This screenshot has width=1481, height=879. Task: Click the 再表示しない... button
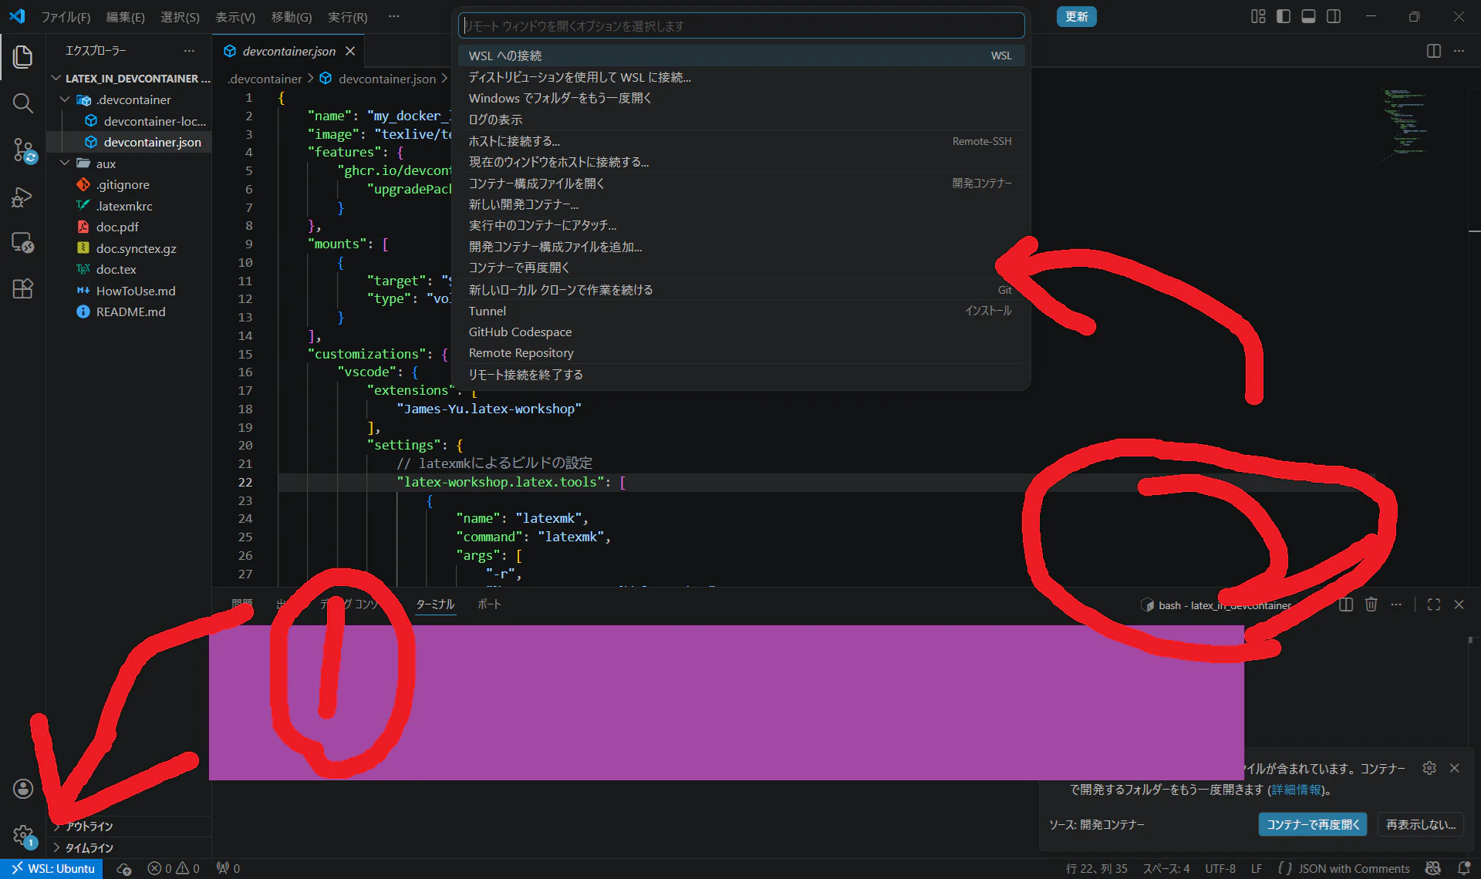tap(1421, 825)
